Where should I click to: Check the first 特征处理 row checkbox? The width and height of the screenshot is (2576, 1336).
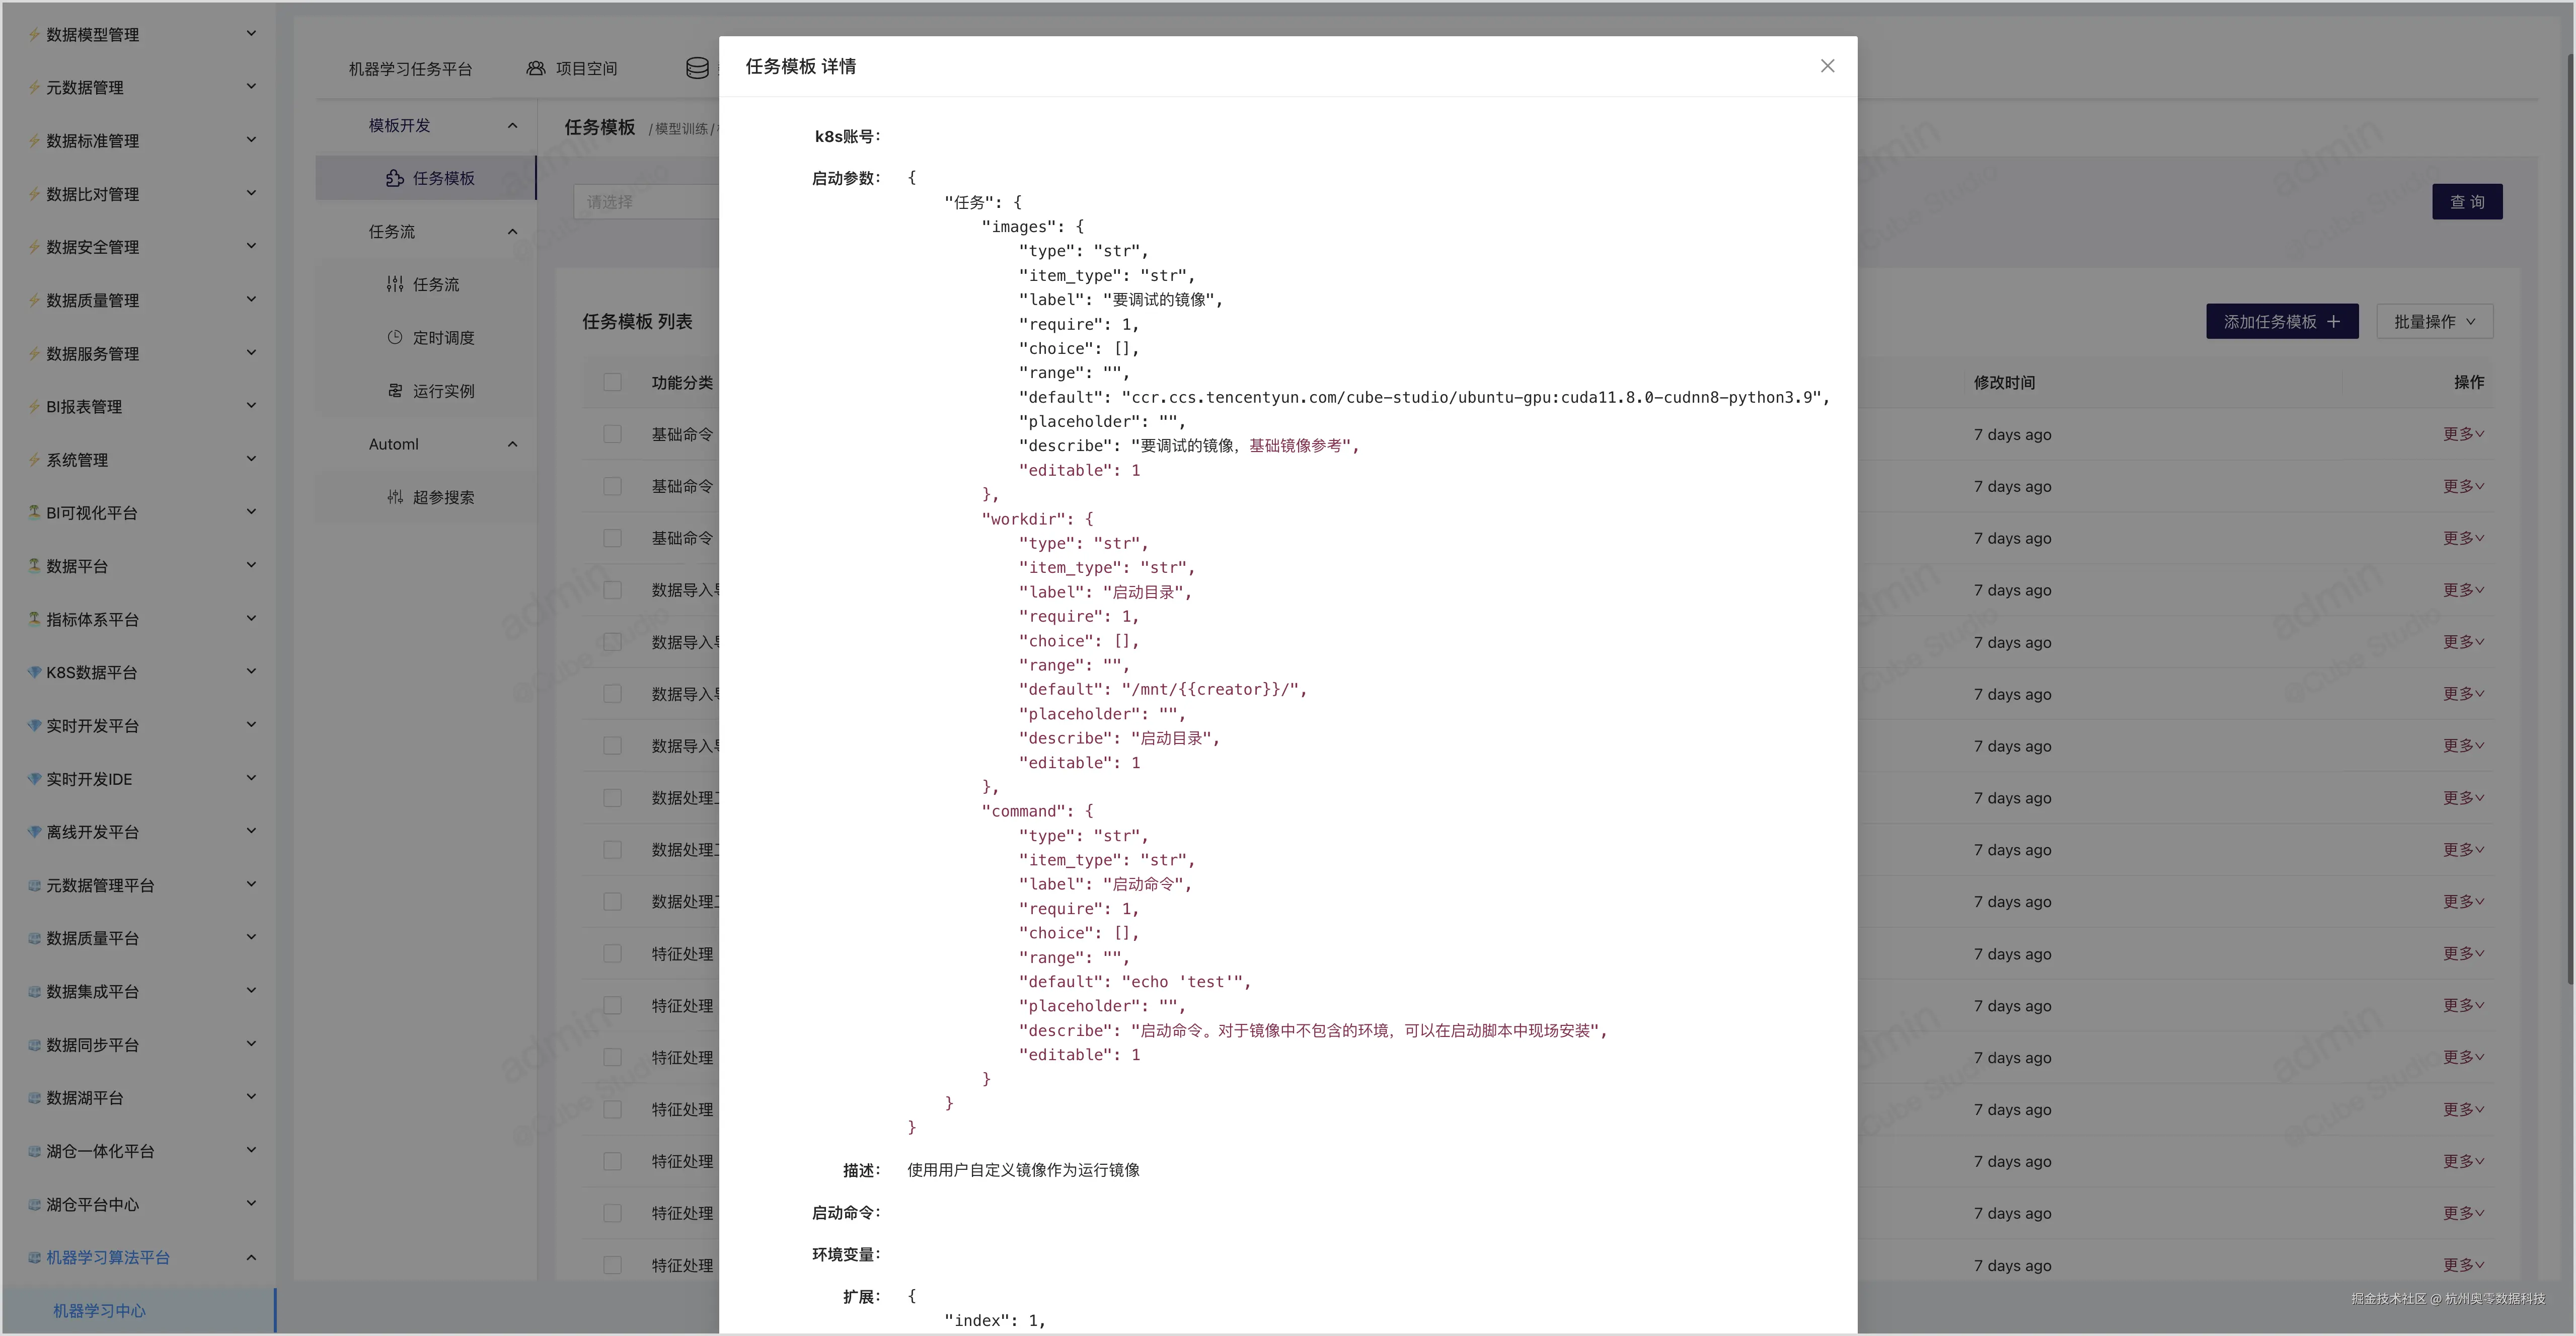point(613,954)
